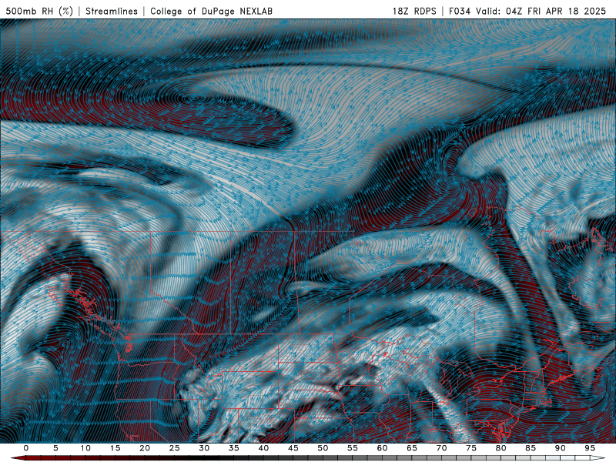The image size is (616, 462).
Task: Click the "20" color scale label
Action: (x=145, y=448)
